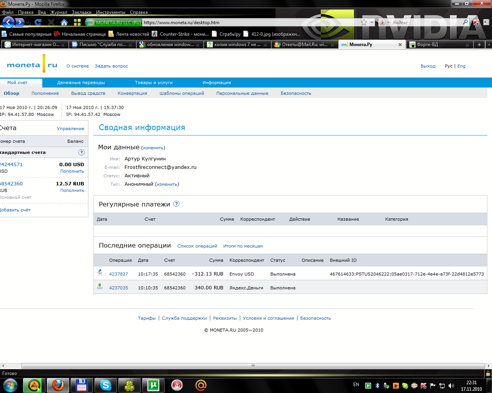The height and width of the screenshot is (393, 492).
Task: Click the yellow-green grid toolbar icon
Action: pyautogui.click(x=77, y=22)
